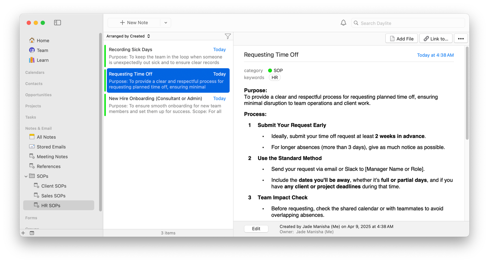This screenshot has height=263, width=489.
Task: Click the filter funnel icon
Action: (228, 36)
